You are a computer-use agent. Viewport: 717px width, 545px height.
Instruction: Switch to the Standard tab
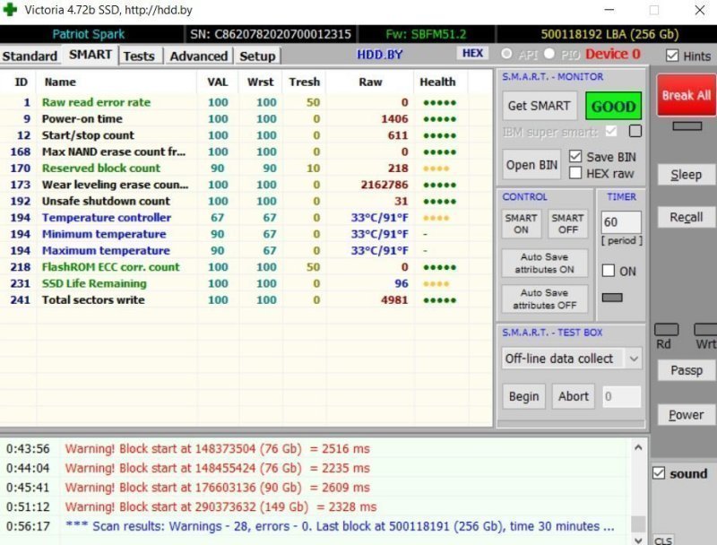pyautogui.click(x=30, y=56)
